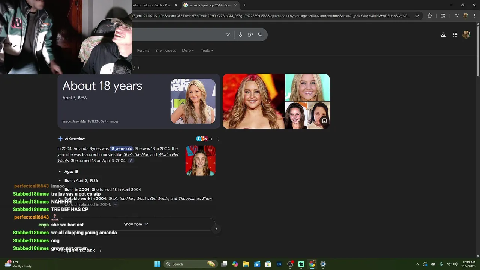The width and height of the screenshot is (480, 270).
Task: Click the 'About 18 years' answer heading
Action: click(x=102, y=86)
